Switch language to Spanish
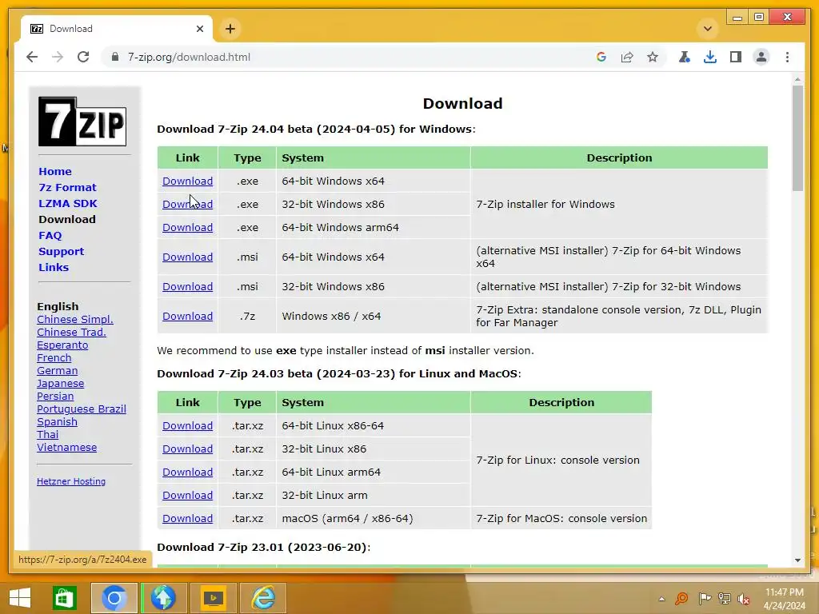The image size is (819, 614). (x=57, y=422)
